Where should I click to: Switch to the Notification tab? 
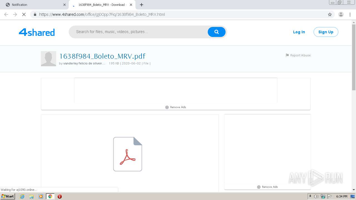pyautogui.click(x=34, y=5)
